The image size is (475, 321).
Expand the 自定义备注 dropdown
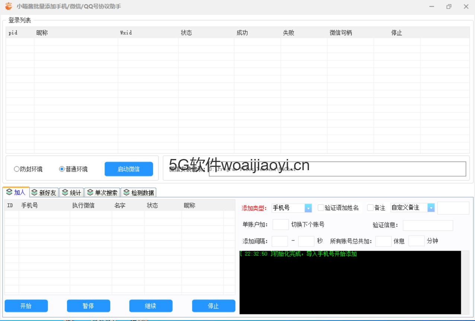pyautogui.click(x=431, y=208)
